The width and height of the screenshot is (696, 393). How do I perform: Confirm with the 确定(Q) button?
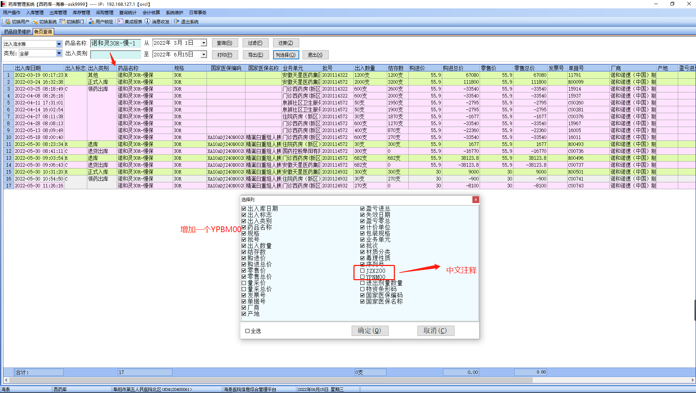pyautogui.click(x=370, y=331)
